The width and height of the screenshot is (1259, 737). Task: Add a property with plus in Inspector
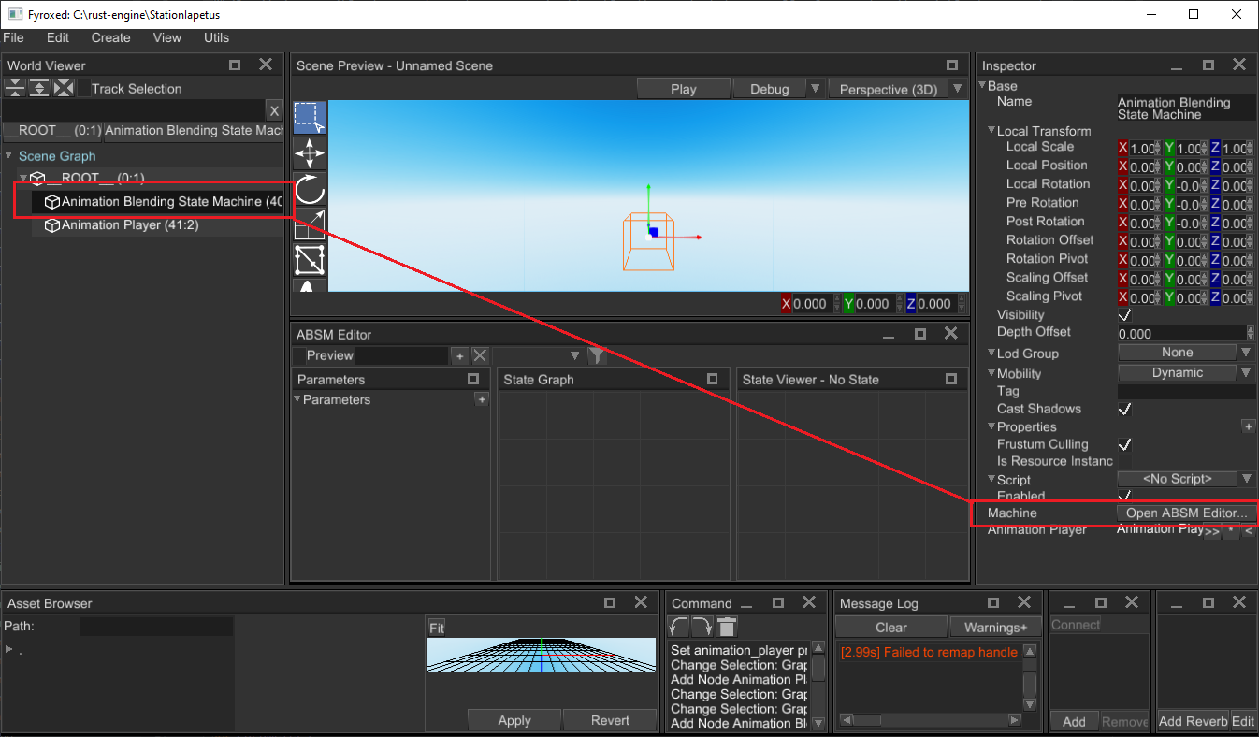click(1248, 426)
